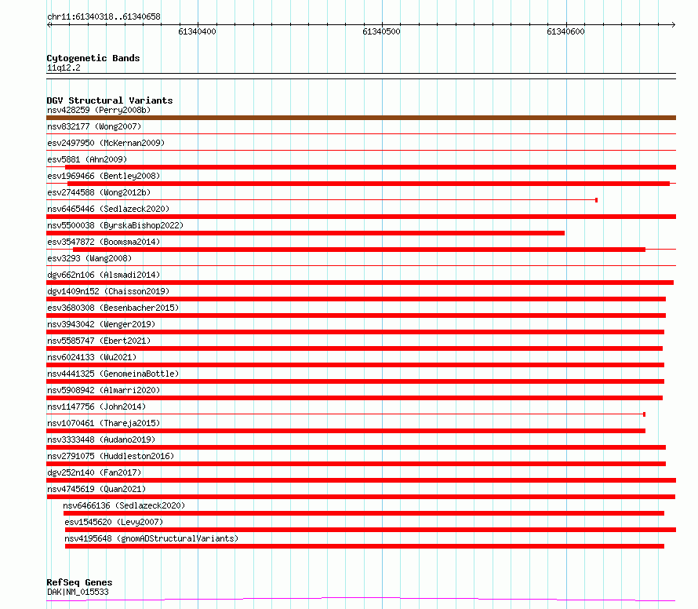
Task: Select nsv6466136 (Sedlazeck2020) variant label
Action: [x=124, y=505]
